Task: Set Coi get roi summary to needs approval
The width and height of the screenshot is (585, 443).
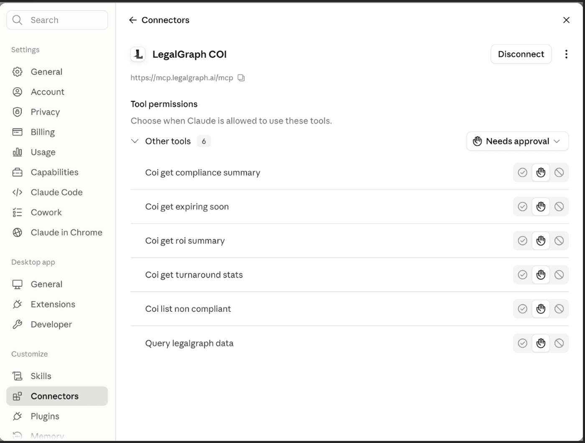Action: click(x=541, y=241)
